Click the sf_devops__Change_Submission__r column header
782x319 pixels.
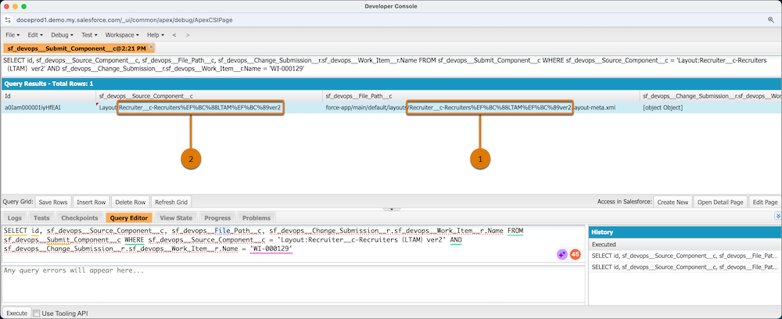[x=711, y=95]
